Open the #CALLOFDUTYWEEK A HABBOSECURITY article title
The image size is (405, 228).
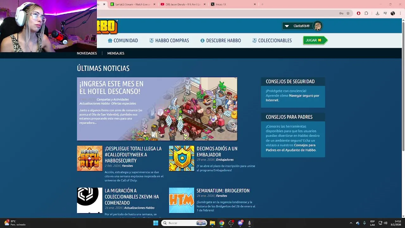(133, 155)
